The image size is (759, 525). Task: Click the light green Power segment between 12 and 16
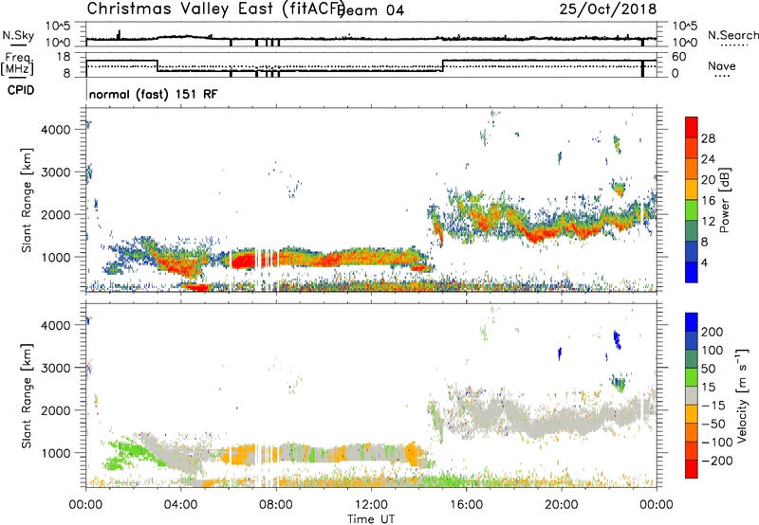(x=692, y=210)
